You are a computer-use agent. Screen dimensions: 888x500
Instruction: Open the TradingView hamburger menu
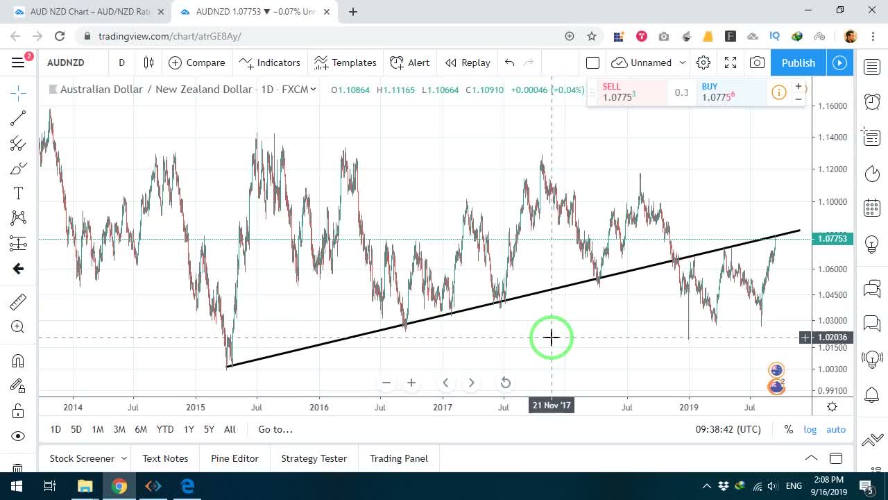[18, 62]
